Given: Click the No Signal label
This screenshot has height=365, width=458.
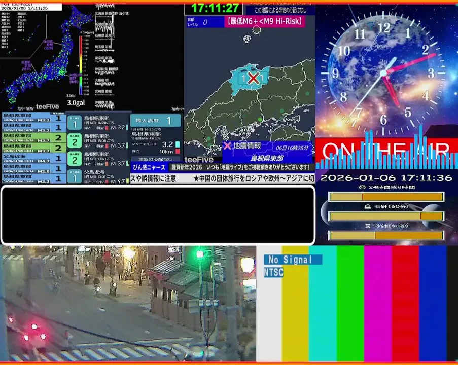Looking at the screenshot, I should [x=293, y=260].
